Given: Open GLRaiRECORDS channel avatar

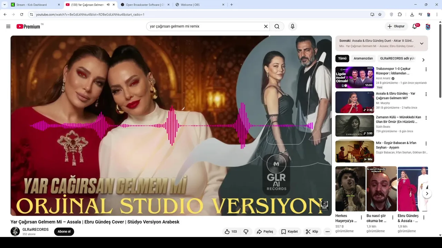Looking at the screenshot, I should pos(15,231).
